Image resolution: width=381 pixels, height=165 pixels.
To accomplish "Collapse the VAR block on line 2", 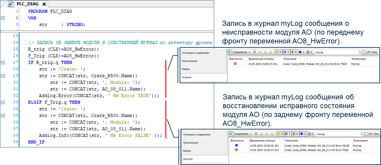I will [3, 18].
